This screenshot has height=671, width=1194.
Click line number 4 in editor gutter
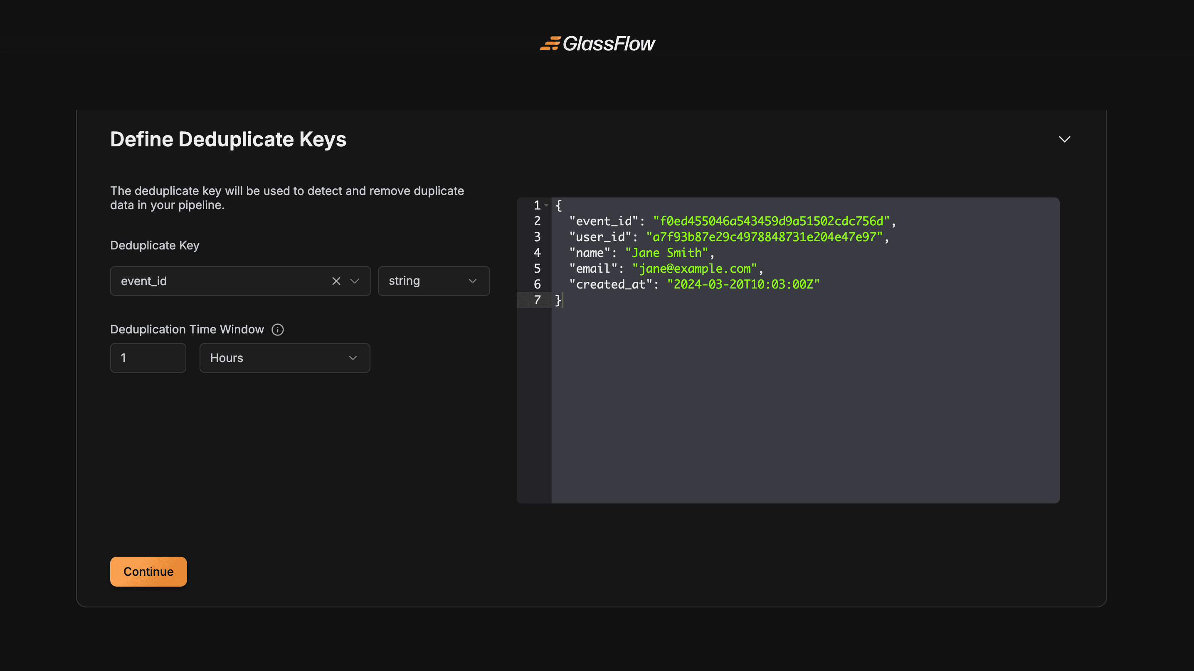click(537, 252)
